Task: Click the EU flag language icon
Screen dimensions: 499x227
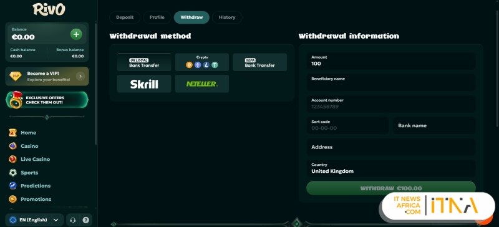Action: point(13,220)
